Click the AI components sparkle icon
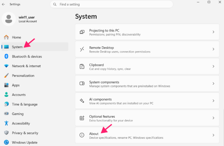Viewport: 224px width, 146px height. [82, 101]
